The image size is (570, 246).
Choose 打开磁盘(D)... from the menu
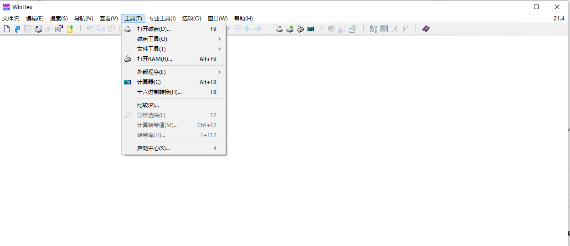click(174, 29)
